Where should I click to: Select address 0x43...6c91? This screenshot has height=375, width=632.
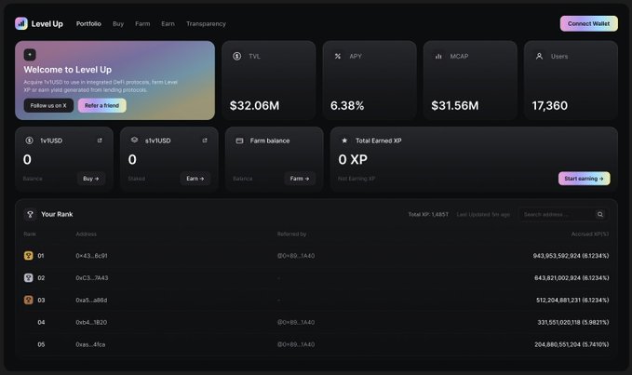pyautogui.click(x=91, y=256)
